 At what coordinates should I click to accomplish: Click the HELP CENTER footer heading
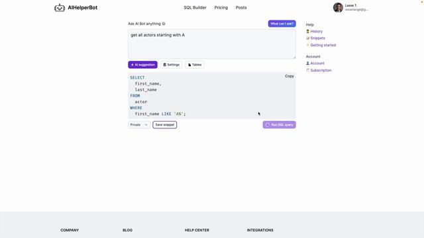[x=197, y=230]
